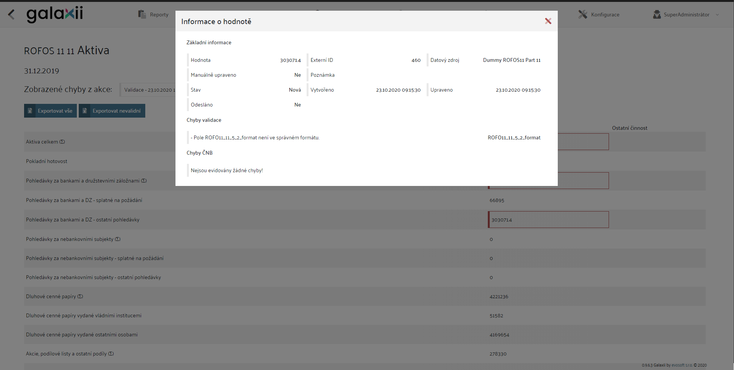The width and height of the screenshot is (734, 370).
Task: Click the ROFO11_11_5_2_format error code
Action: coord(514,137)
